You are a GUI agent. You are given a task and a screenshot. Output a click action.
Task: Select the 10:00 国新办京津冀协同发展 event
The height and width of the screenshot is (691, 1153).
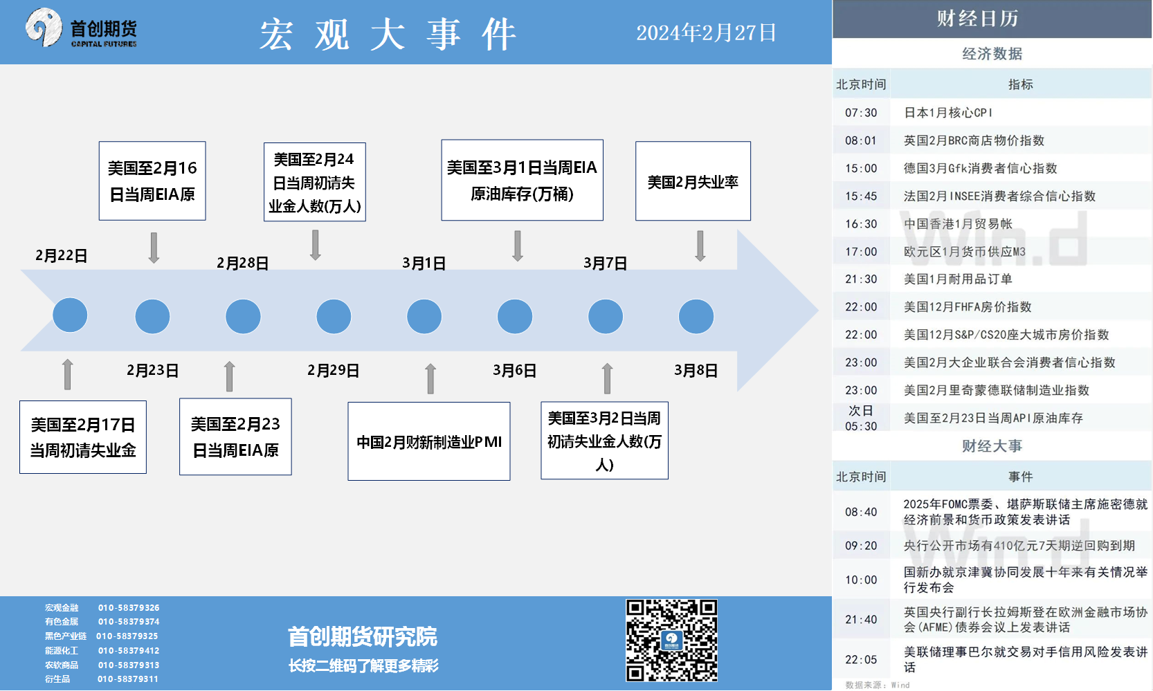pos(992,580)
